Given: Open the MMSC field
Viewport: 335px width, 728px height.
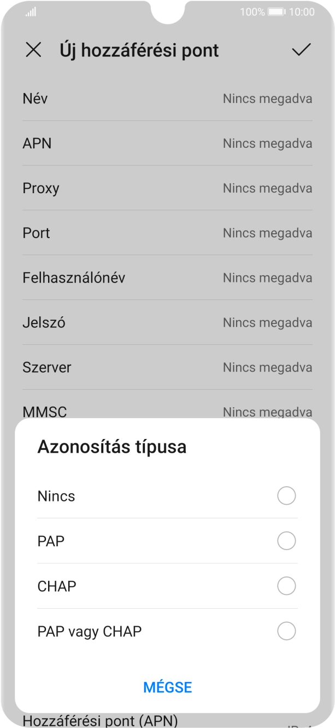Looking at the screenshot, I should [x=167, y=412].
